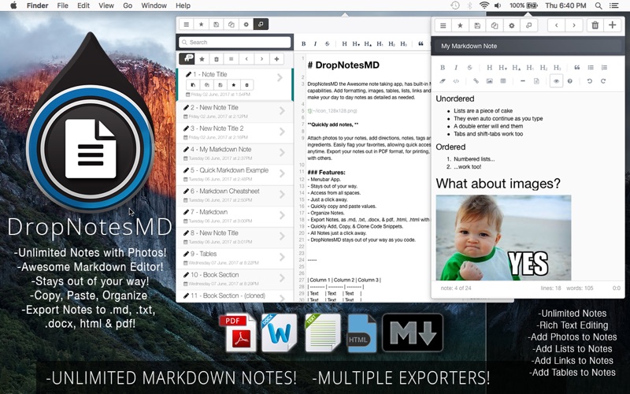Toggle floating-window mode in My Markdown Note window

point(528,25)
